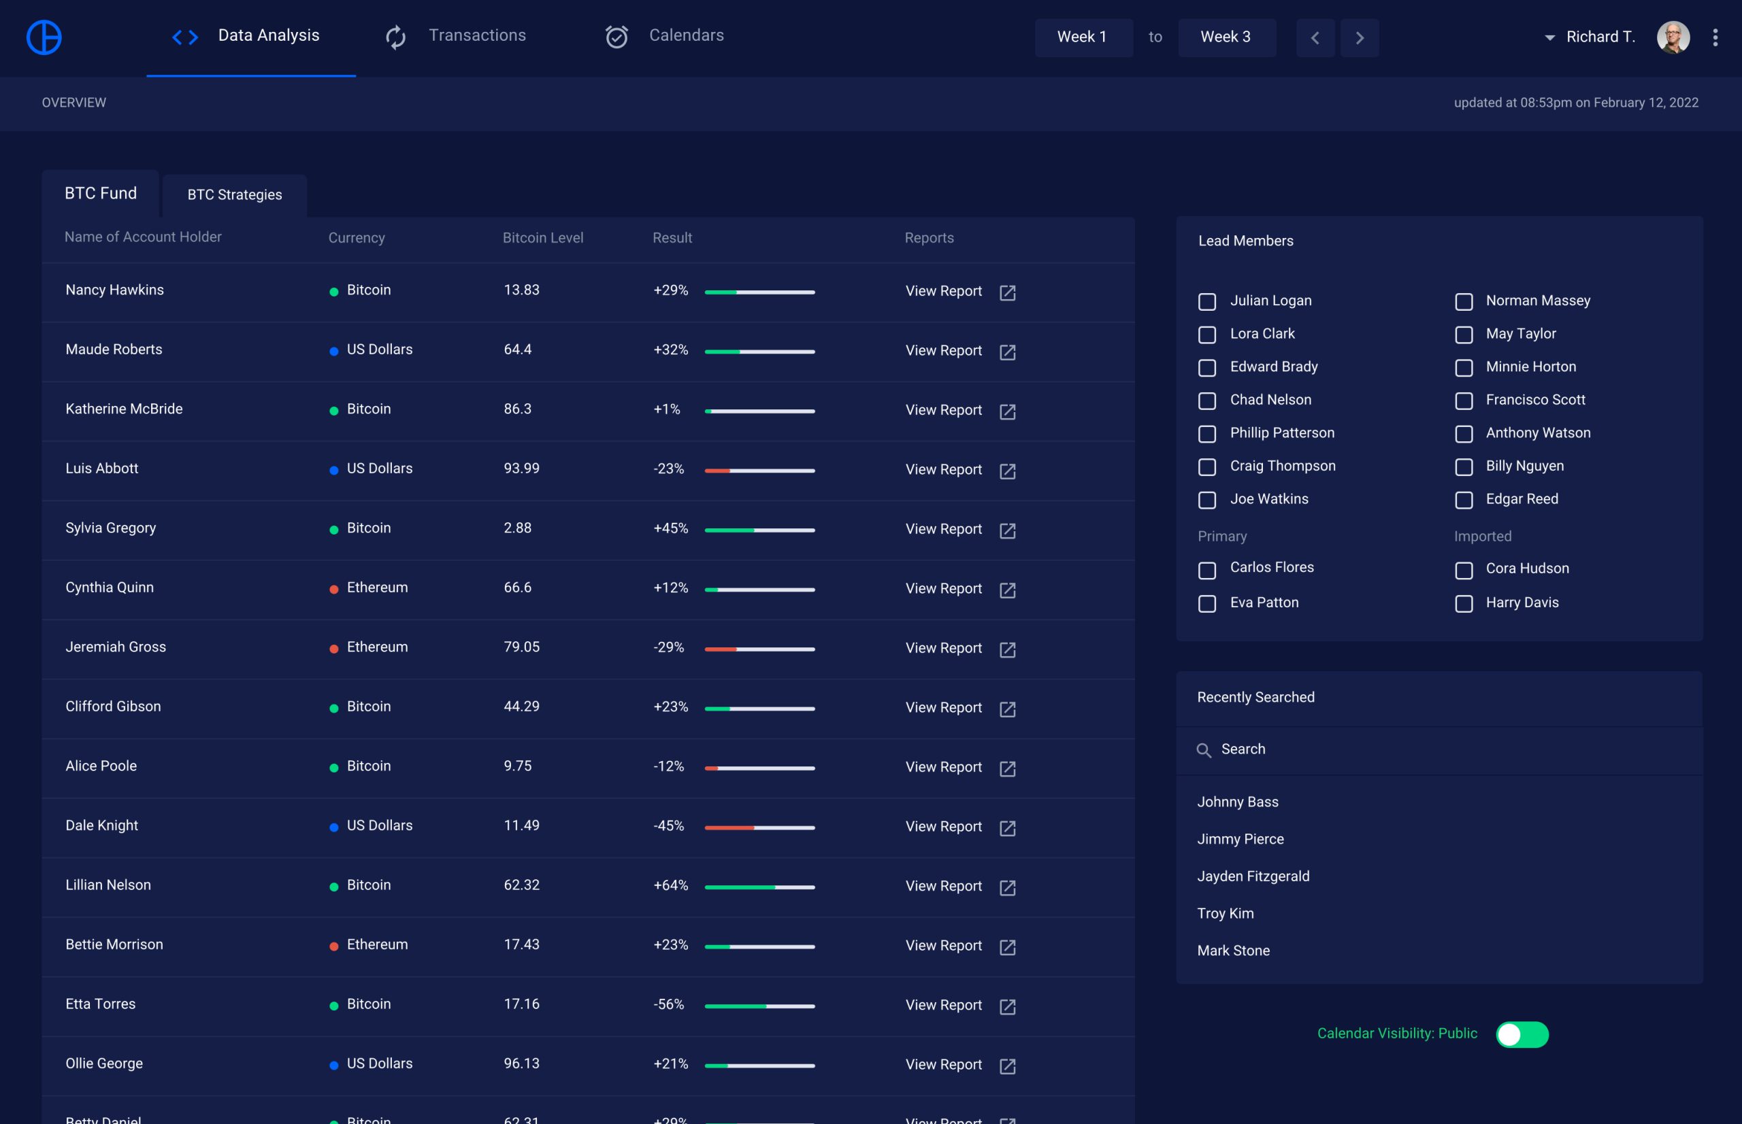Screen dimensions: 1742x1124
Task: Check the Harry Davis imported checkbox
Action: click(x=1463, y=604)
